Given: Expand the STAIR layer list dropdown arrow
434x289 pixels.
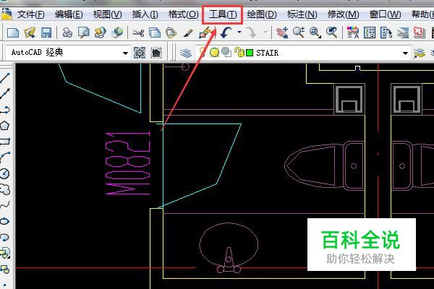Looking at the screenshot, I should tap(405, 53).
